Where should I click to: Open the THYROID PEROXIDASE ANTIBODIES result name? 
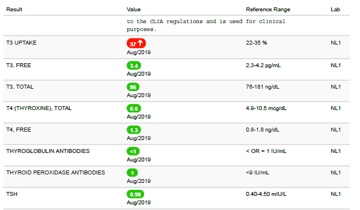(x=55, y=172)
